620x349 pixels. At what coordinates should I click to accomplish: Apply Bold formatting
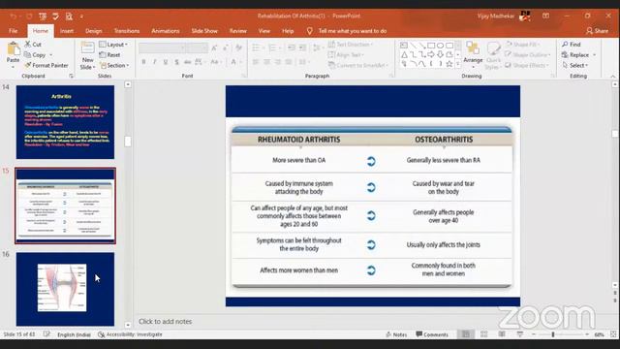tap(143, 62)
